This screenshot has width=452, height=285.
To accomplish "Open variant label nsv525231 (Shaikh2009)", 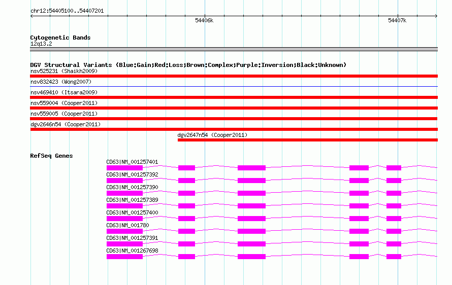I will (64, 71).
